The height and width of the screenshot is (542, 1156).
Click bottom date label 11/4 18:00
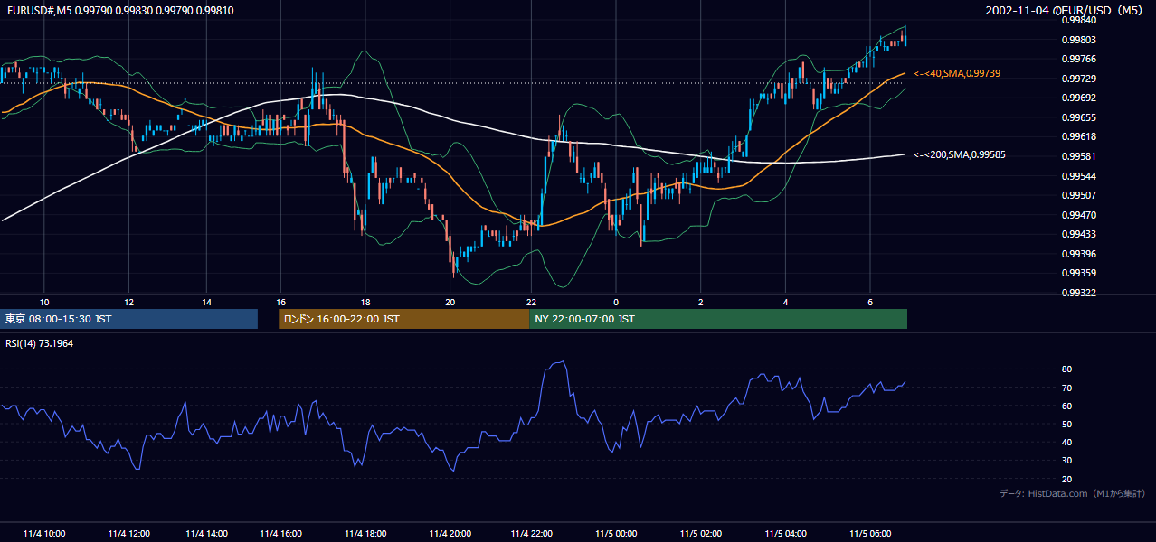point(365,534)
